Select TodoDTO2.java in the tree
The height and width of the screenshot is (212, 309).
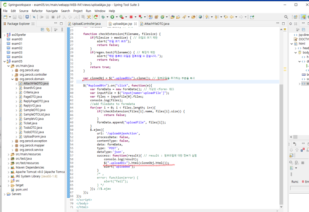tap(34, 132)
